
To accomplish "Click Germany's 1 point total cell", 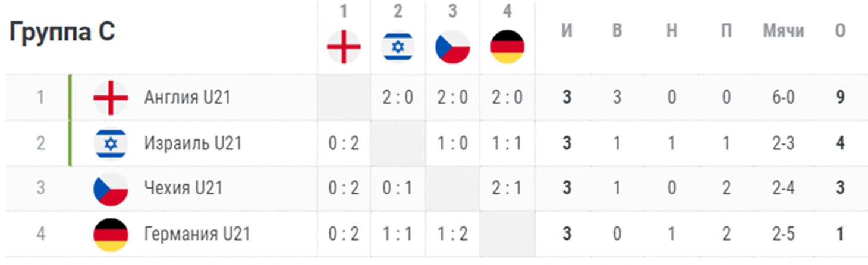I will click(x=840, y=234).
